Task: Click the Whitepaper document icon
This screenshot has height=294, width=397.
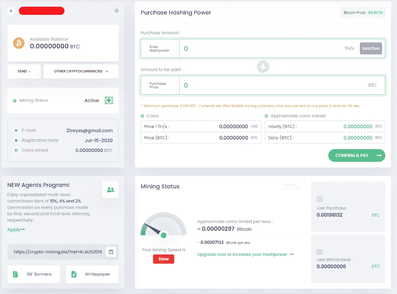Action: pyautogui.click(x=74, y=274)
